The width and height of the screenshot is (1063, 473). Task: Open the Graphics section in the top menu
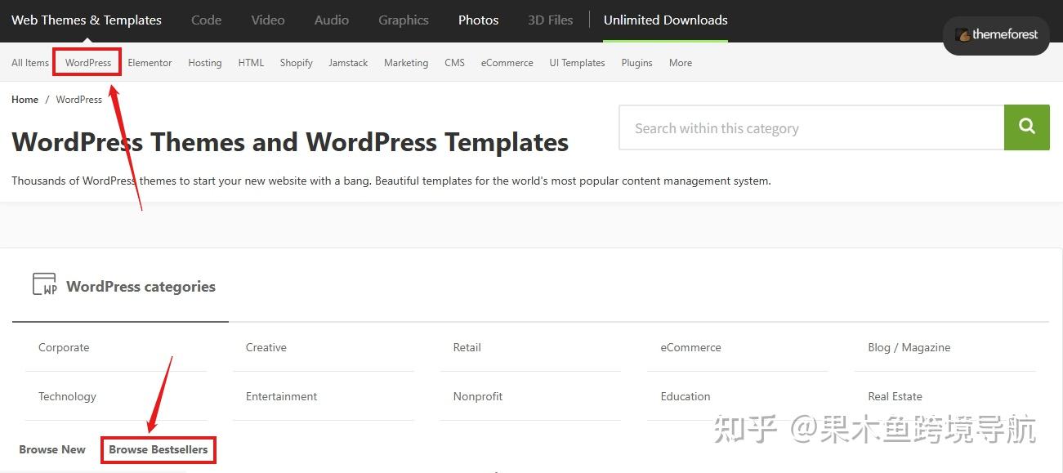click(x=403, y=20)
